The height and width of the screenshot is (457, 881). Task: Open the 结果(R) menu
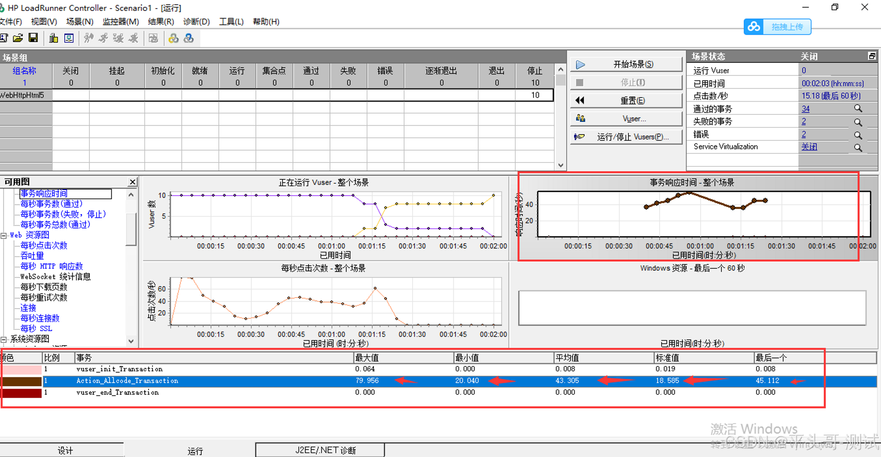161,22
